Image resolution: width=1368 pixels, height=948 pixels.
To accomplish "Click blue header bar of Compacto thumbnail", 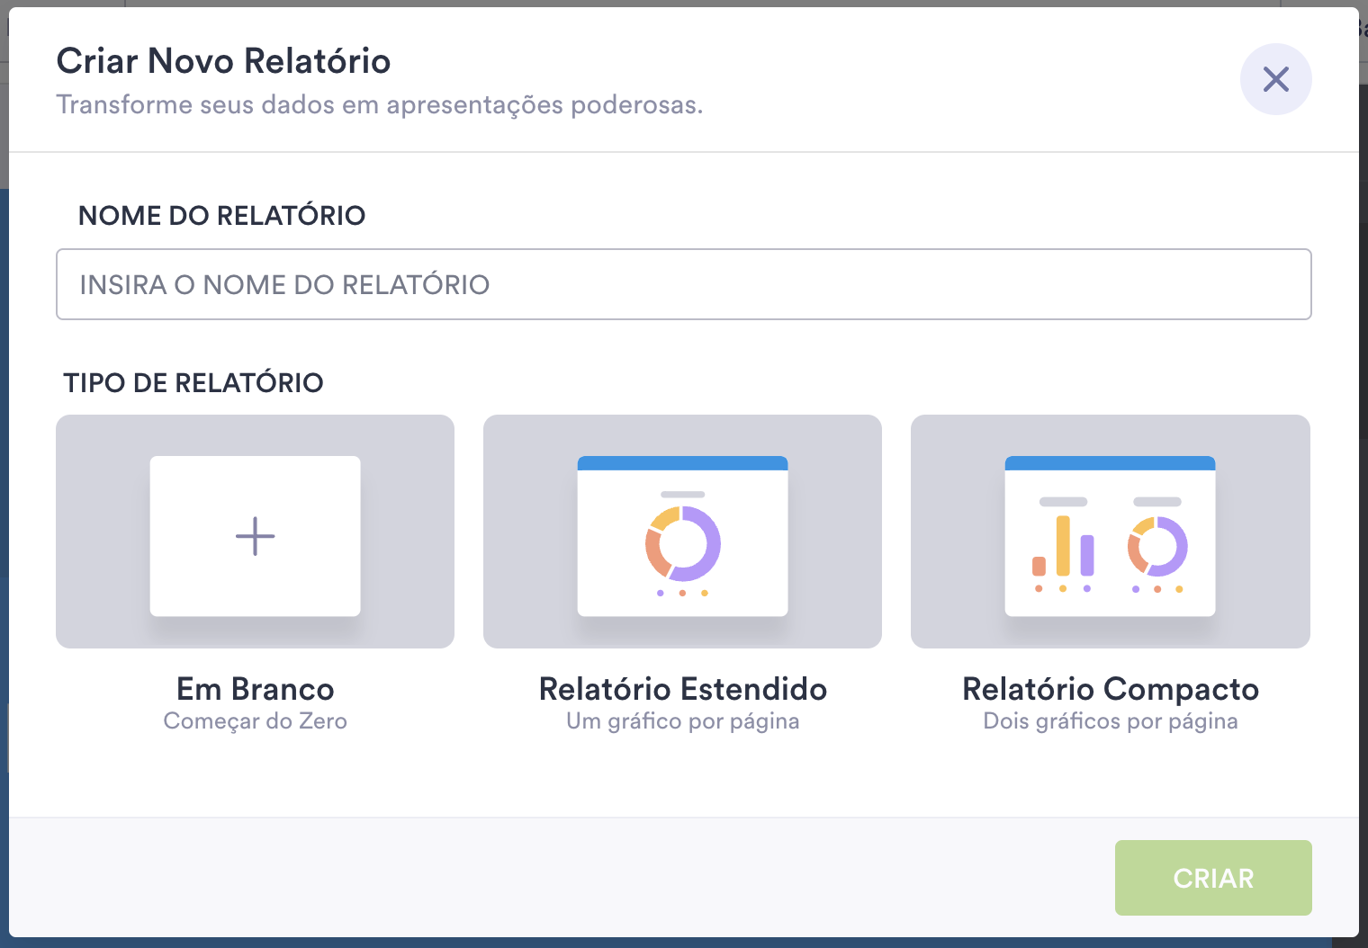I will click(x=1111, y=463).
